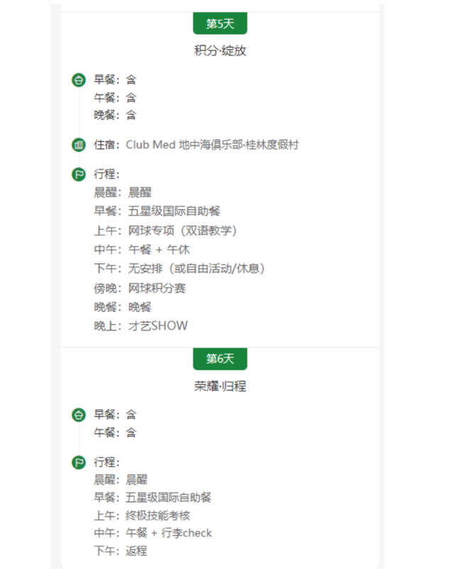Image resolution: width=454 pixels, height=569 pixels.
Task: Click the Day 5 行程 flag icon
Action: tap(78, 174)
